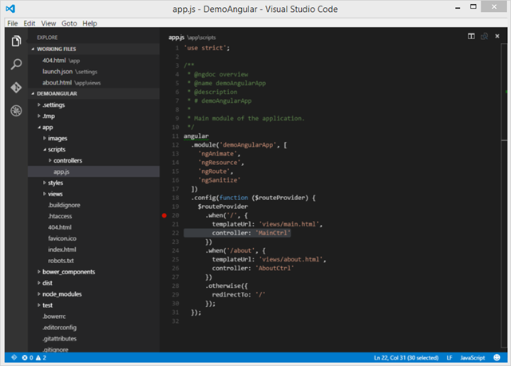Screen dimensions: 511x366
Task: Open the View menu
Action: (48, 23)
